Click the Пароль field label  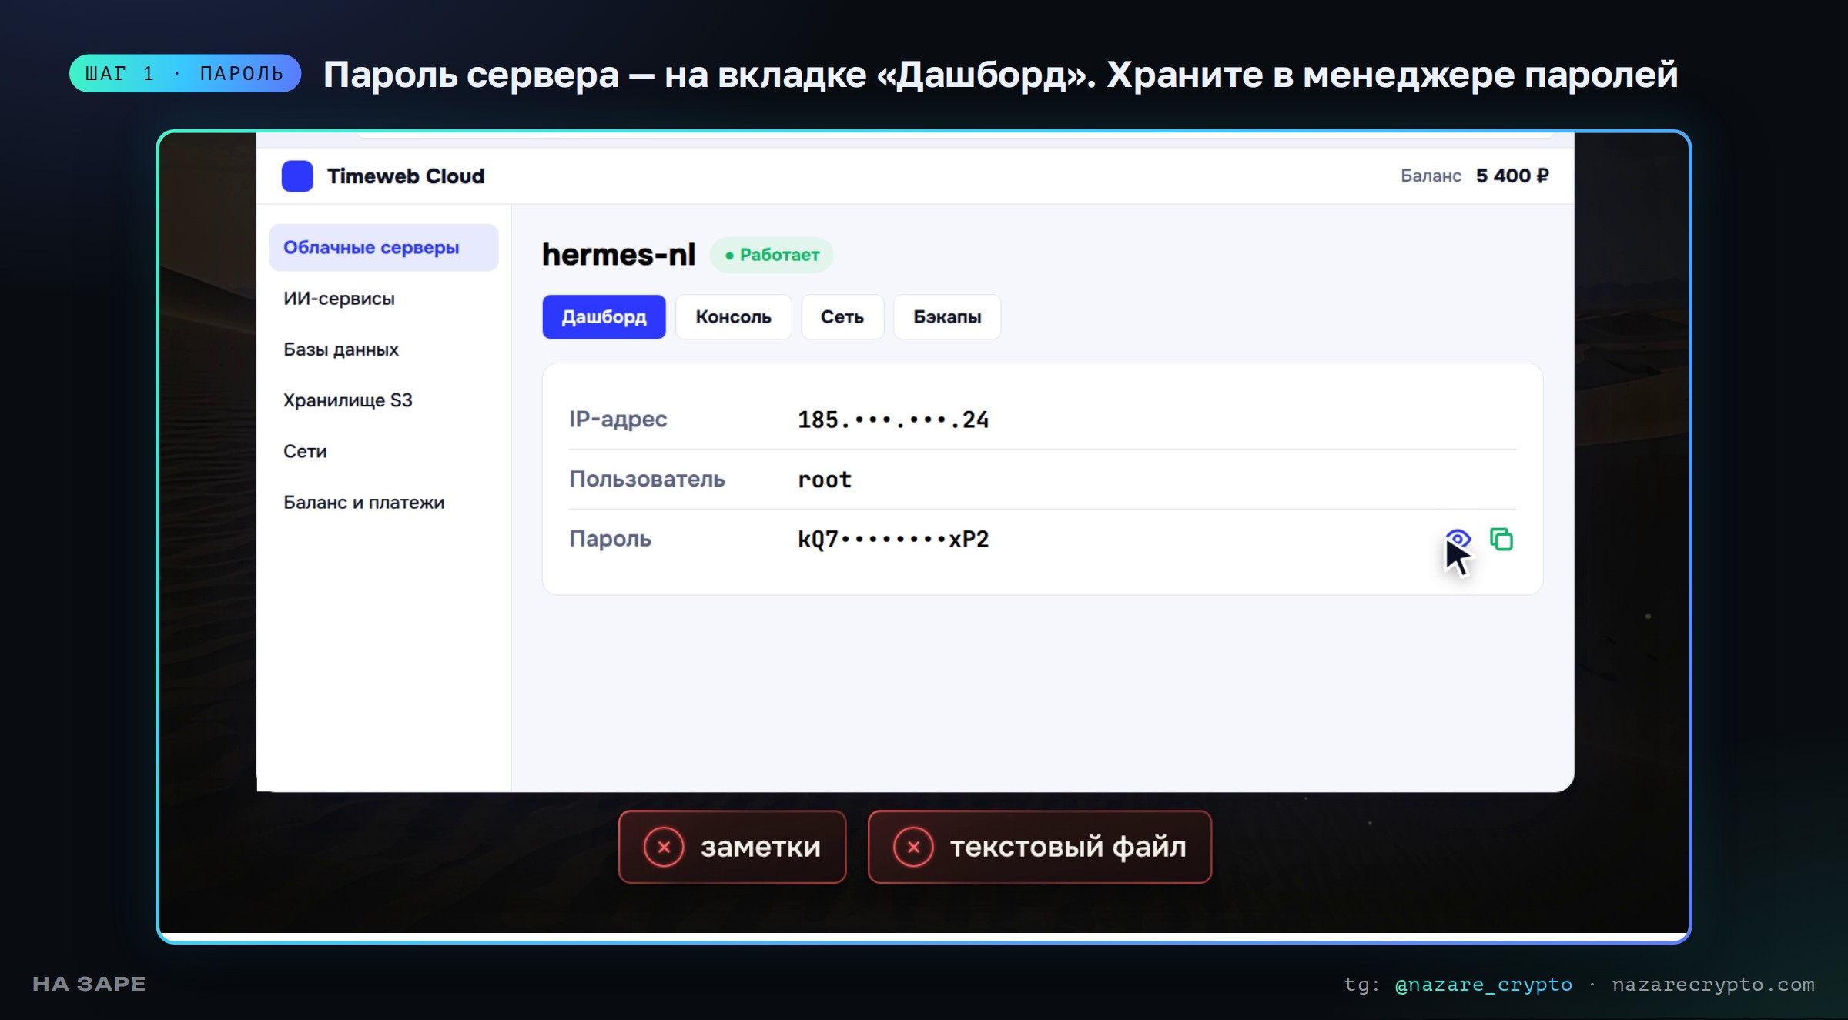pyautogui.click(x=610, y=539)
